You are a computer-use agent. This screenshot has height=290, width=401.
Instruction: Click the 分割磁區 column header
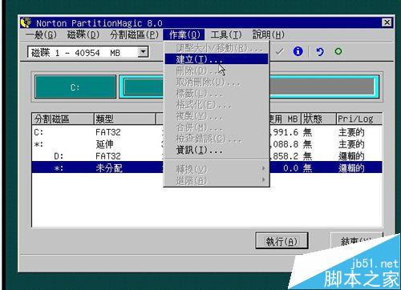pos(63,119)
